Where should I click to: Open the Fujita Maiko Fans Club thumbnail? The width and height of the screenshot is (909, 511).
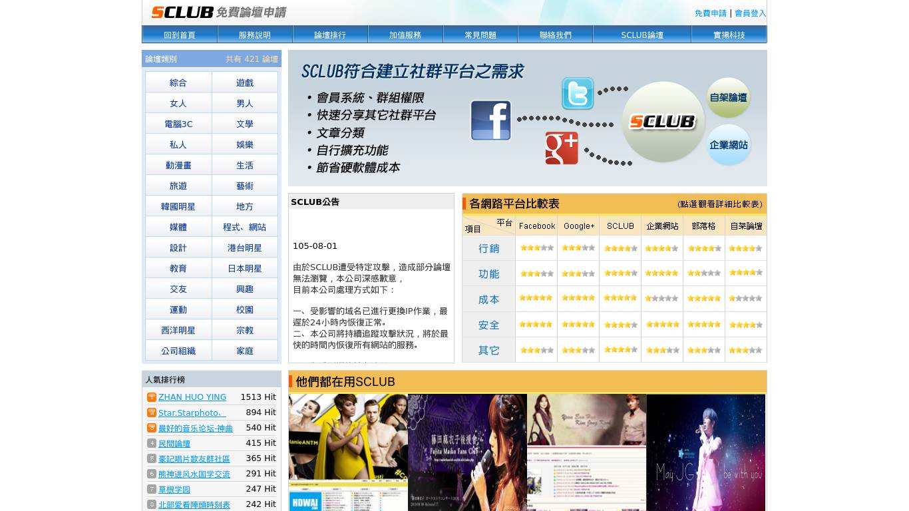(x=467, y=452)
